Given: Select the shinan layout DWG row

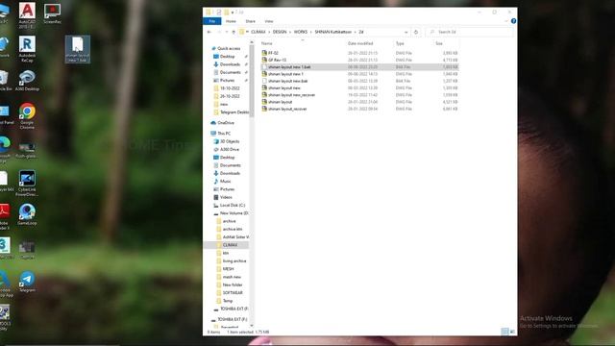Looking at the screenshot, I should 359,102.
